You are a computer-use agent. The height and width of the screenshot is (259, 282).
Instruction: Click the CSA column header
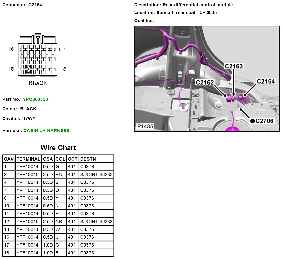(48, 159)
